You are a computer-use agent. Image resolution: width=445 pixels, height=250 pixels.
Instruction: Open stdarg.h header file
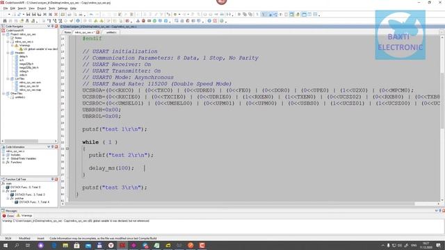pos(24,71)
